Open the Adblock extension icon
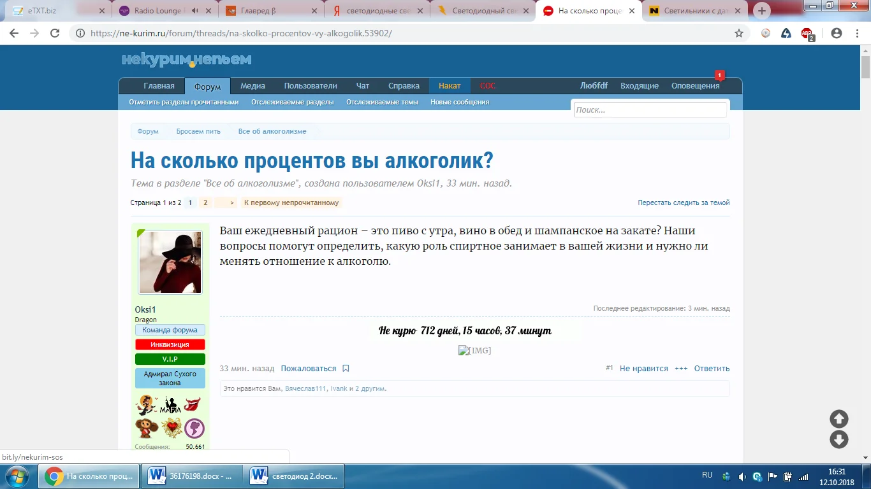Viewport: 871px width, 489px height. click(x=807, y=34)
